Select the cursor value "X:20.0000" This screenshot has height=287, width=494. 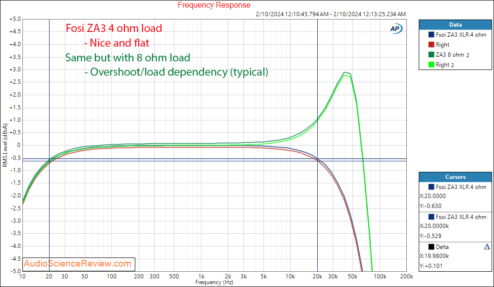[433, 196]
